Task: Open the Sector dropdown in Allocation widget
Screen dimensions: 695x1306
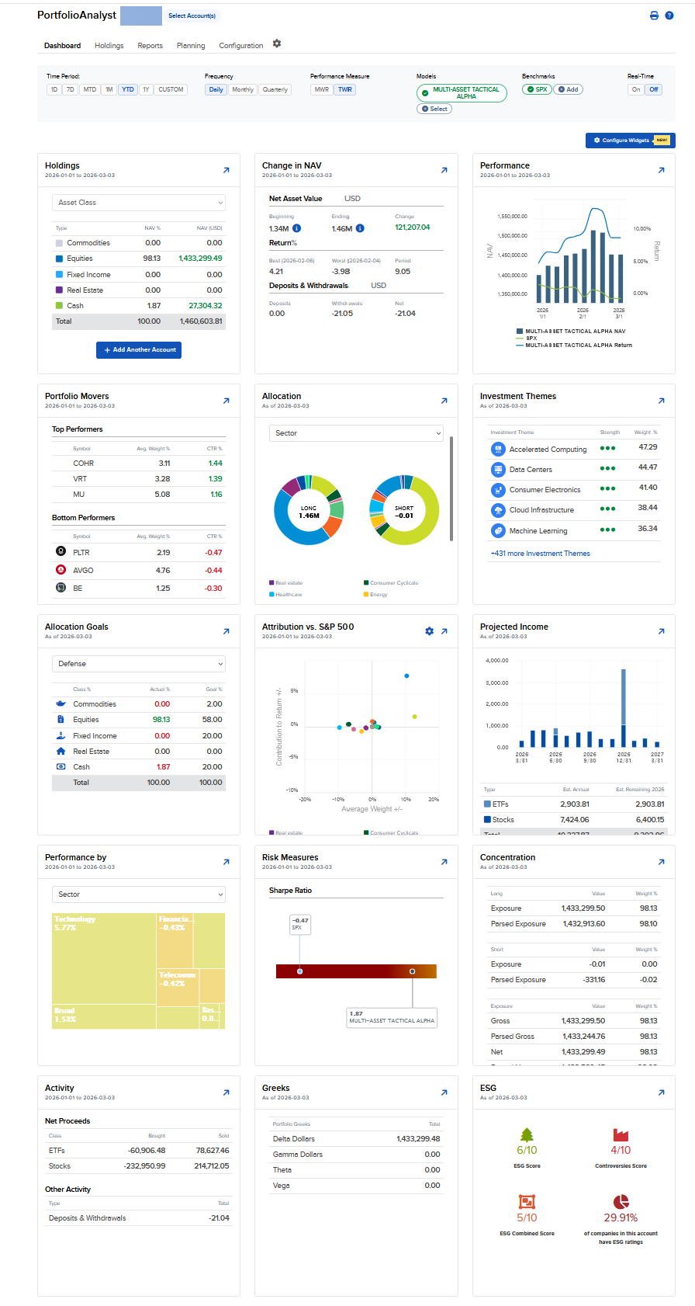Action: point(356,433)
